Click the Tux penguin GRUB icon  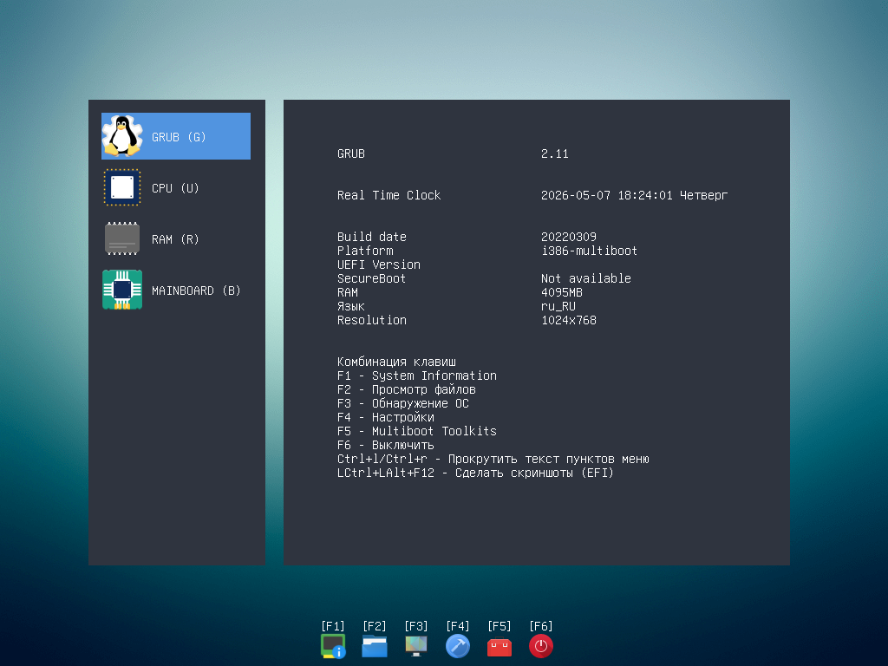(121, 136)
